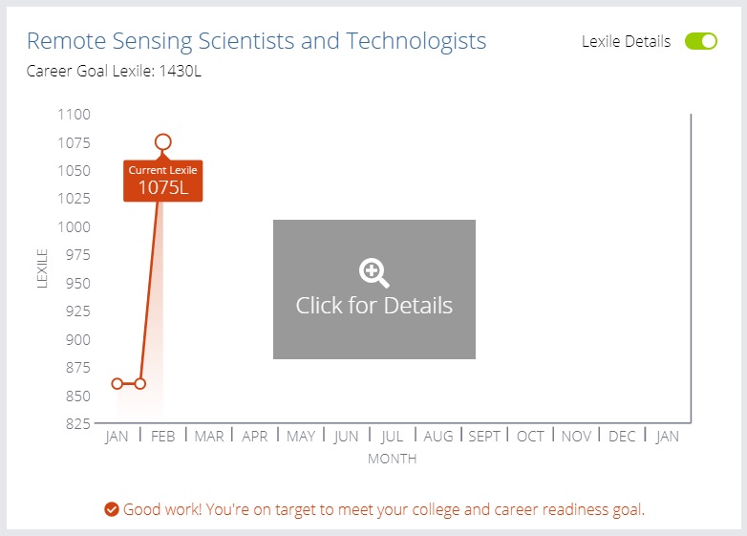Image resolution: width=747 pixels, height=536 pixels.
Task: Click the second data point near 860
Action: [140, 383]
